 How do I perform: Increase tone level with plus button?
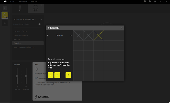tap(57, 75)
